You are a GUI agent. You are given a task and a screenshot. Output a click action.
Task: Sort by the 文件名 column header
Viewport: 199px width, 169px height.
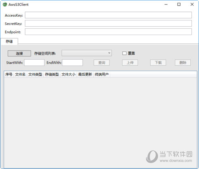[x=20, y=74]
